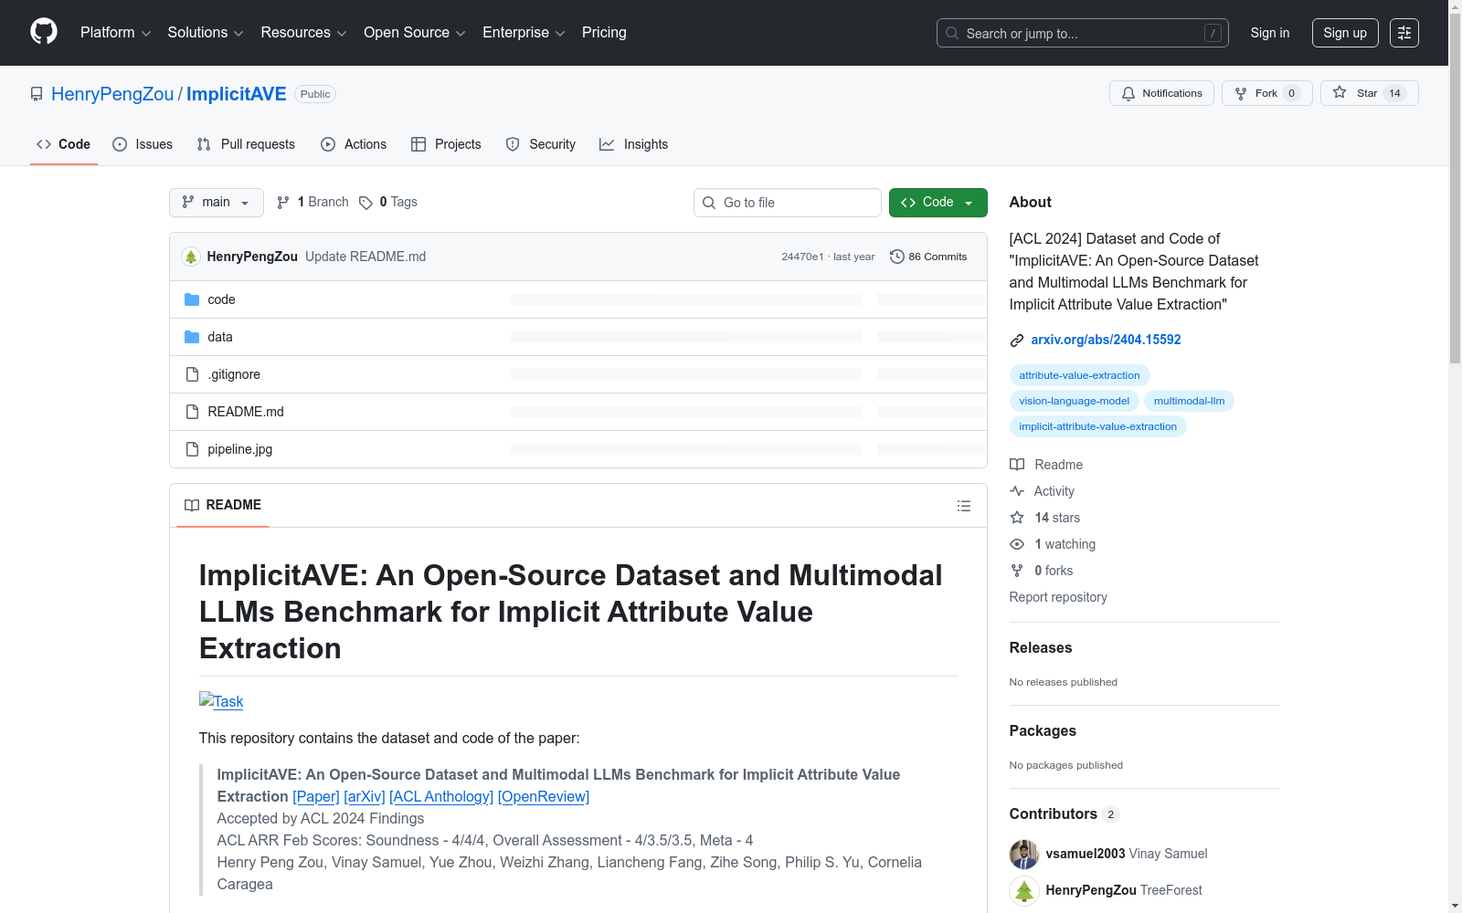Open the green Code dropdown button
The height and width of the screenshot is (913, 1462).
938,203
